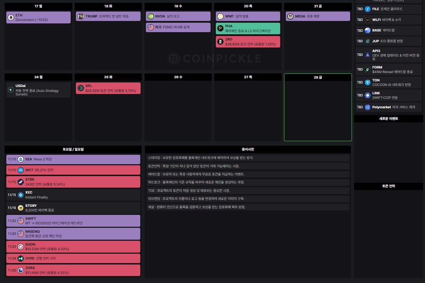Click the ETH coin icon on the 17th
425x283 pixels.
click(11, 17)
